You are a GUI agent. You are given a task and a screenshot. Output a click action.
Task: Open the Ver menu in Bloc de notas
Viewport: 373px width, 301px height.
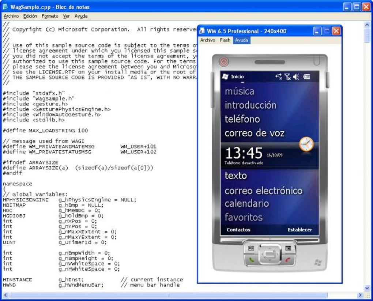pyautogui.click(x=66, y=16)
